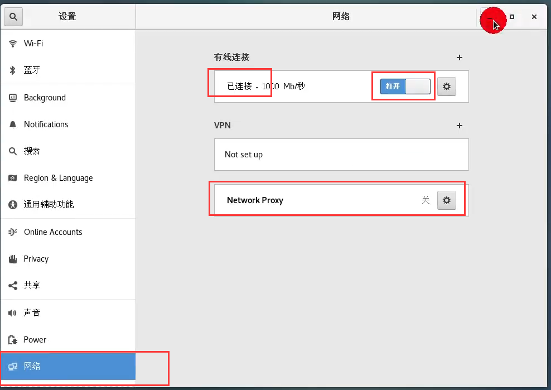
Task: Select the 共享 share icon
Action: pyautogui.click(x=13, y=286)
